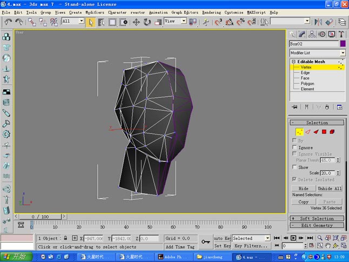Viewport: 349px width, 262px height.
Task: Switch to the Create command panel
Action: click(292, 34)
